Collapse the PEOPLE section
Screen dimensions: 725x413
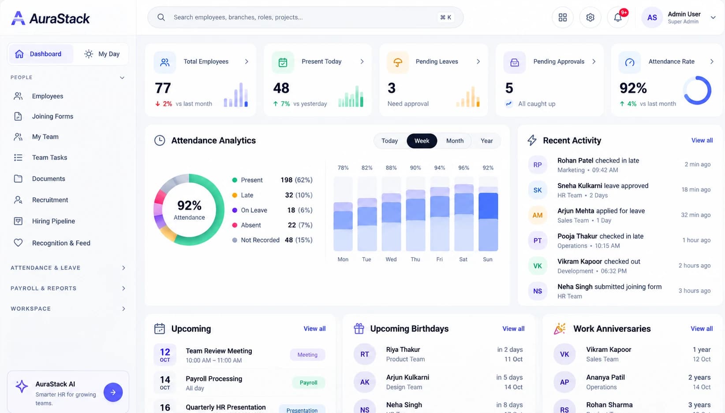click(x=122, y=77)
